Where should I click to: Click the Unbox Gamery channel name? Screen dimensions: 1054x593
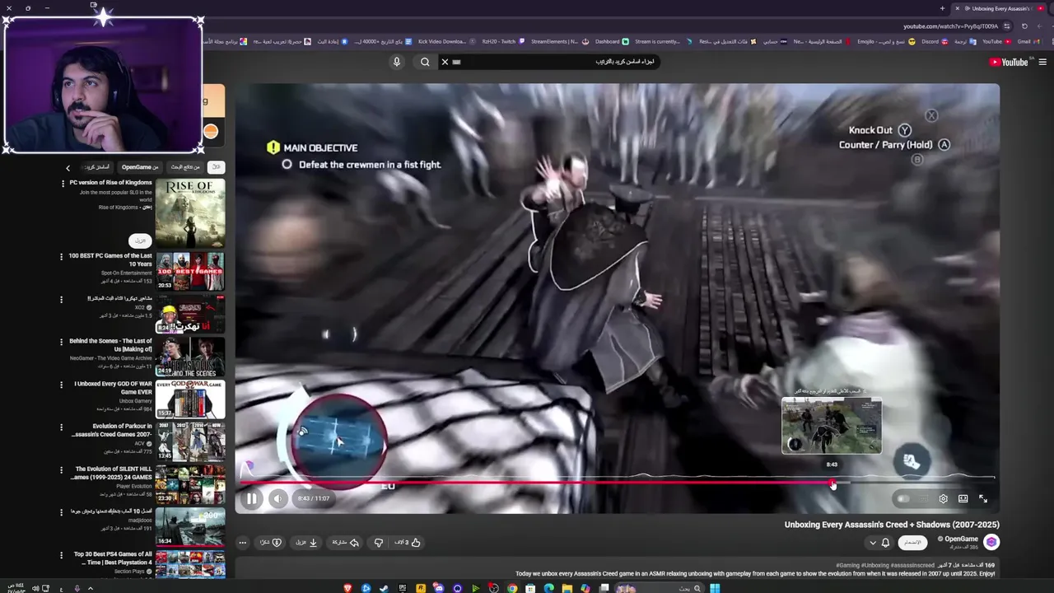(x=136, y=400)
